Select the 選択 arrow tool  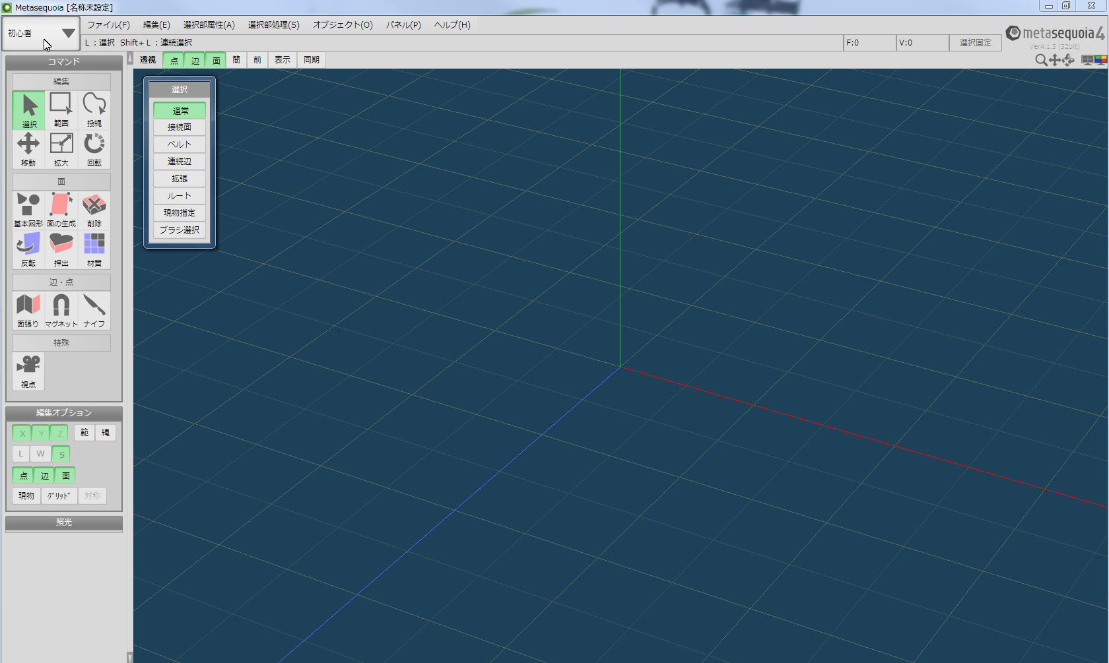click(28, 110)
